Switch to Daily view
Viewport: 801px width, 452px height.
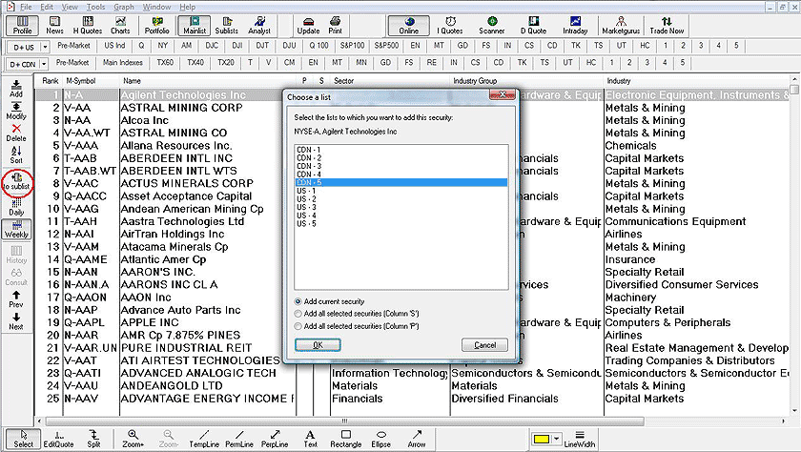pyautogui.click(x=16, y=207)
